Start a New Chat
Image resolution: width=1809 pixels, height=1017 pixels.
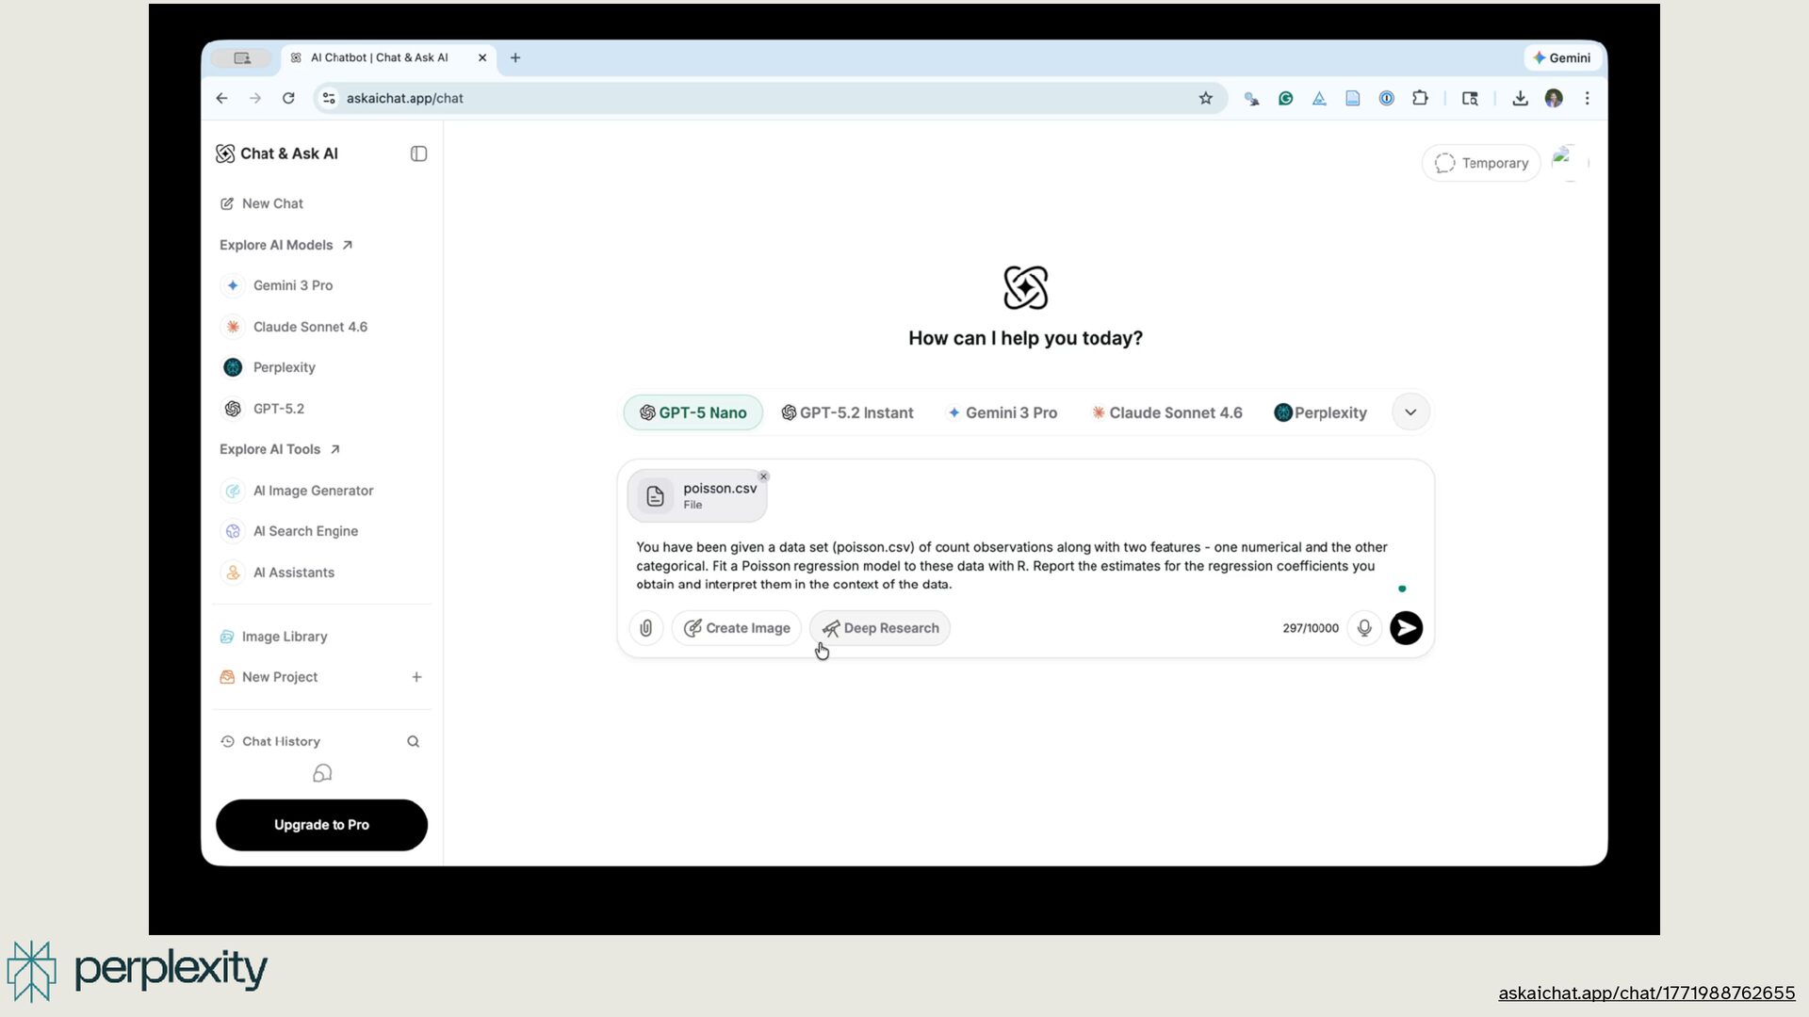click(x=272, y=203)
